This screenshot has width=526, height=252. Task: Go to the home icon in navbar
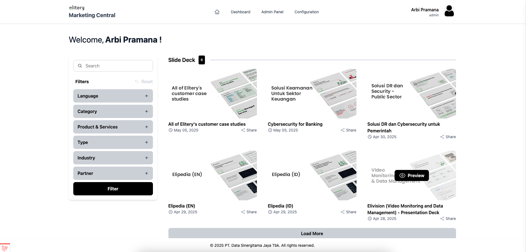click(217, 12)
